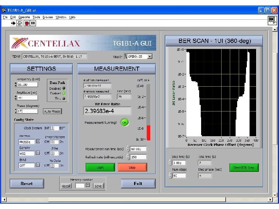279x209 pixels.
Task: Click the Recall memory button
Action: [66, 186]
